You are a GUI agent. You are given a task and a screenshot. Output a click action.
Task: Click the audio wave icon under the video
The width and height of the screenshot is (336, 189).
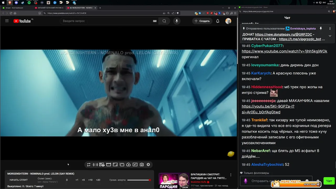95,165
